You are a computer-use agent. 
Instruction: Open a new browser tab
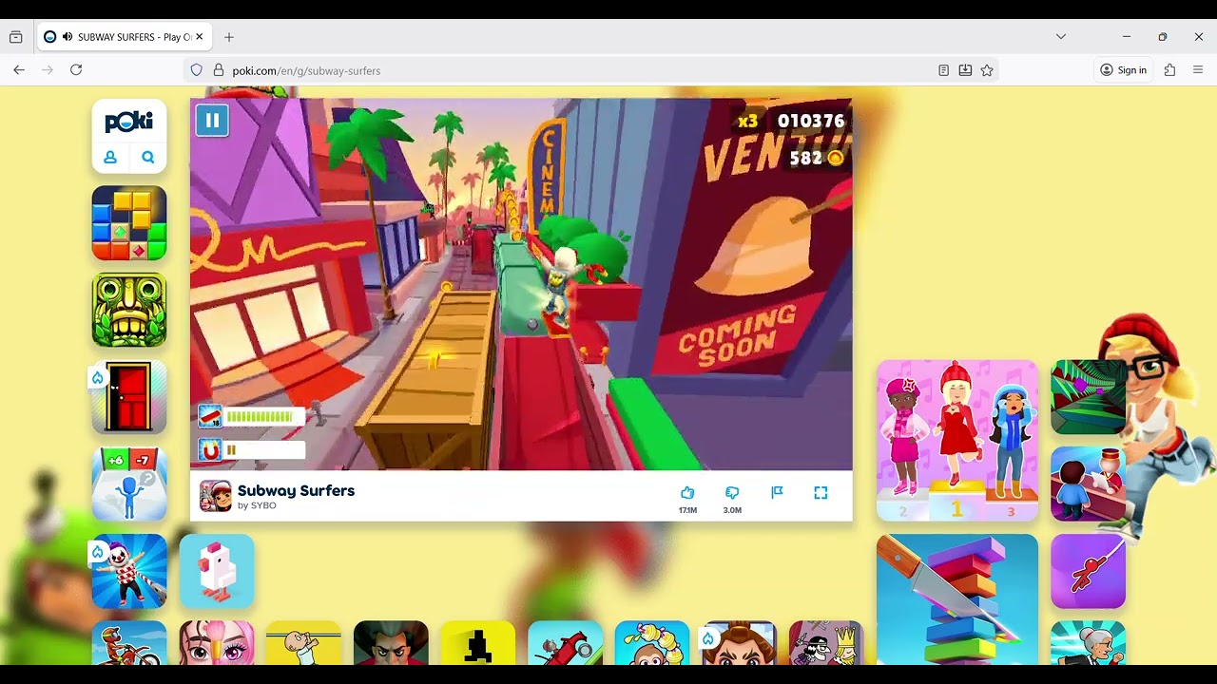229,37
